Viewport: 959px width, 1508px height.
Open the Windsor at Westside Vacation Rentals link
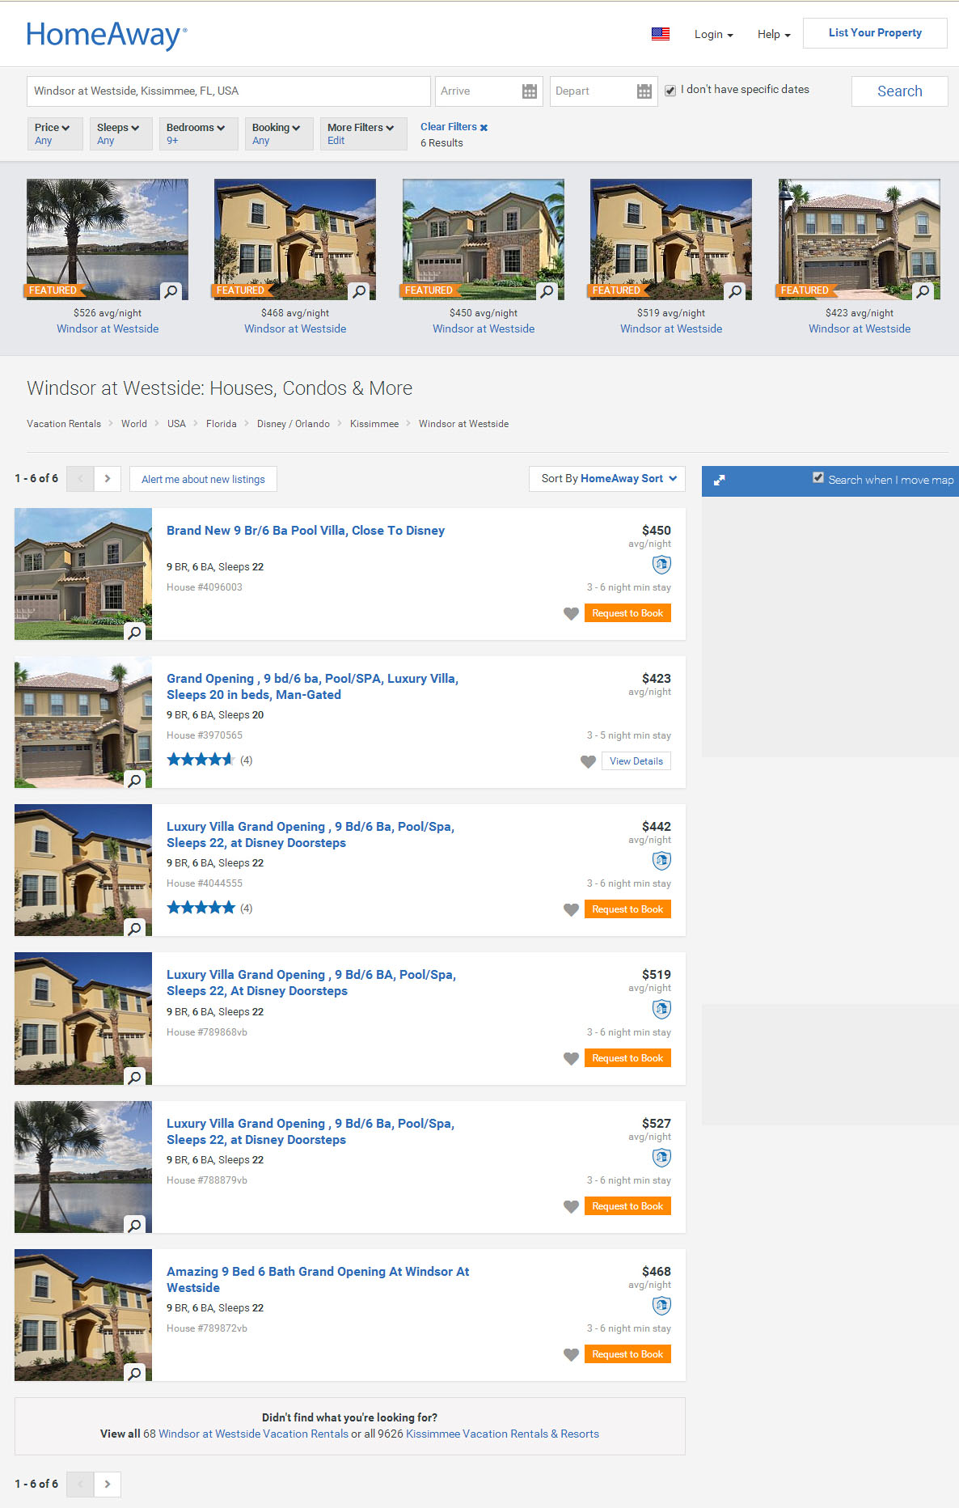coord(254,1434)
